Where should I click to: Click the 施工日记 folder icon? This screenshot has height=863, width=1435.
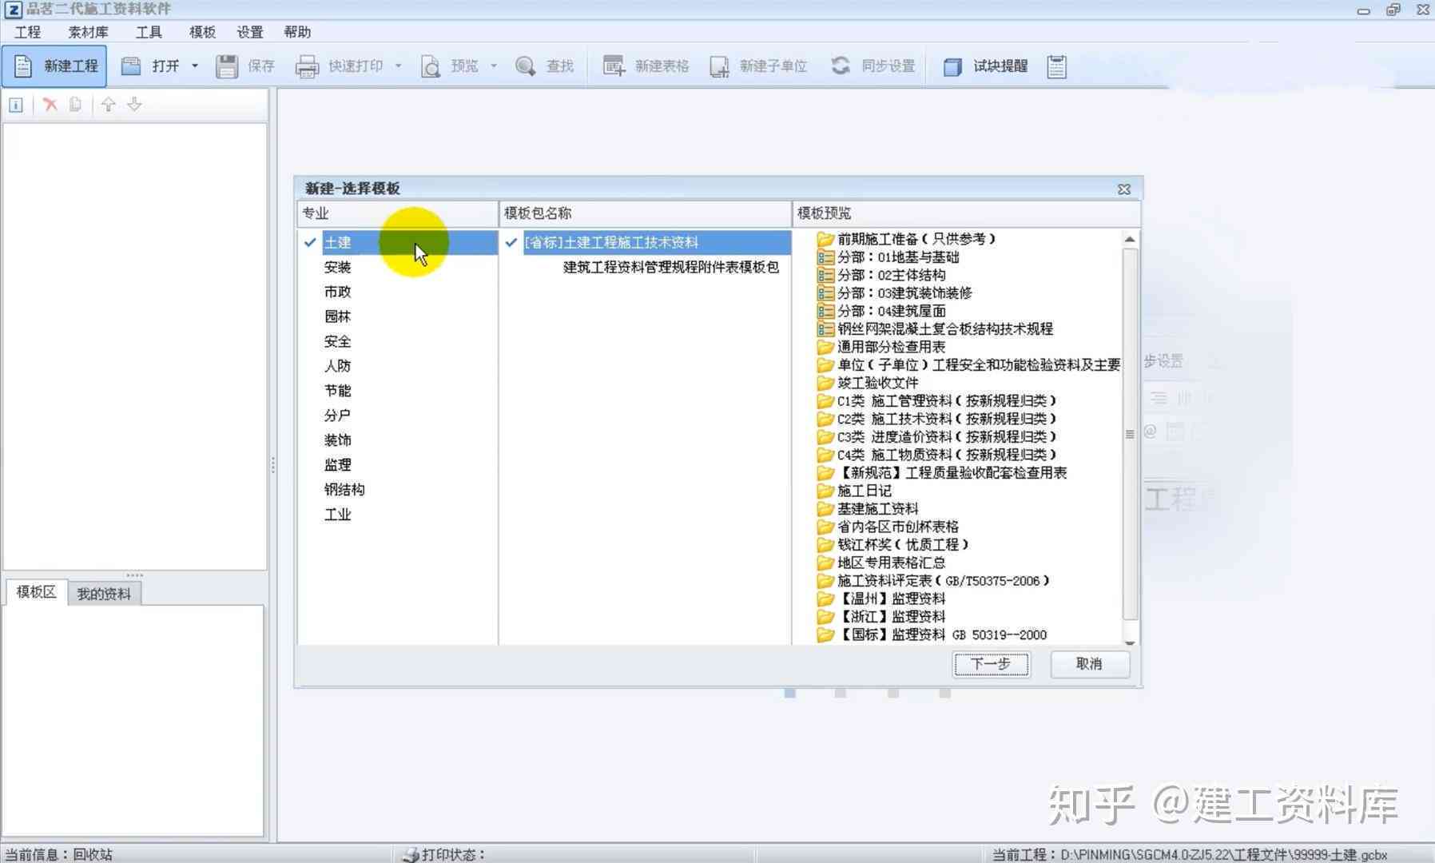(825, 491)
